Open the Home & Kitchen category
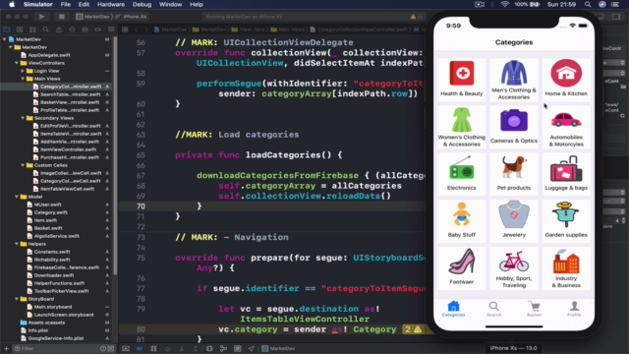The height and width of the screenshot is (354, 629). pyautogui.click(x=566, y=79)
